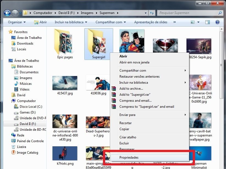
Task: Open the help question mark icon
Action: tap(217, 22)
